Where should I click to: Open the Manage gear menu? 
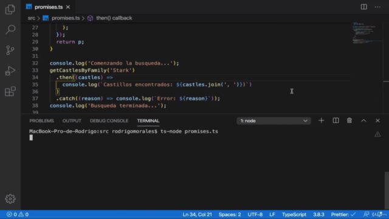(x=10, y=199)
